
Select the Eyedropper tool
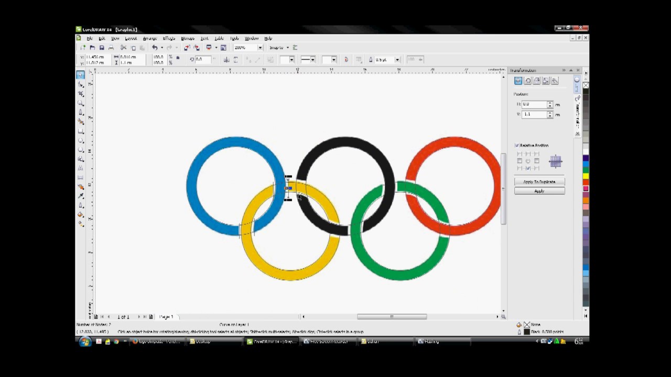(x=80, y=196)
